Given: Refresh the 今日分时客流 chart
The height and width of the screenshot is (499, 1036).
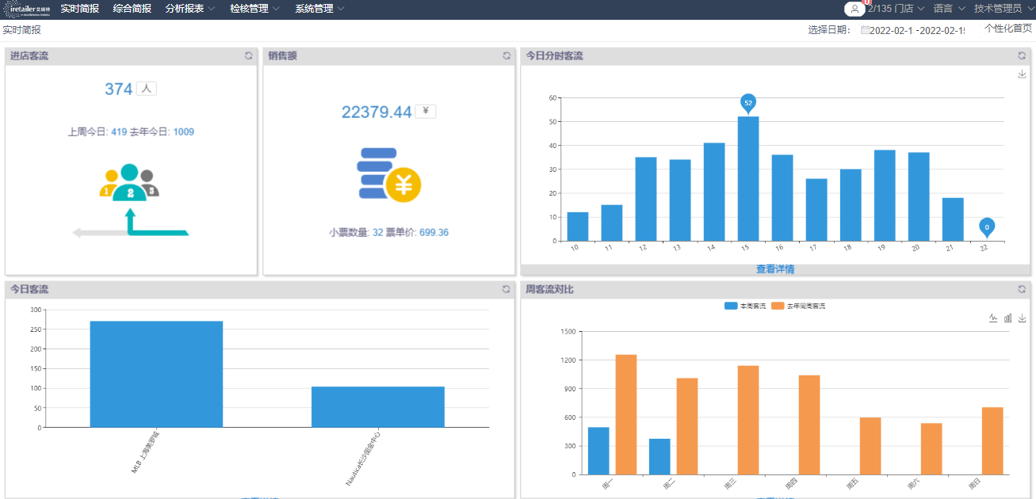Looking at the screenshot, I should click(1022, 56).
